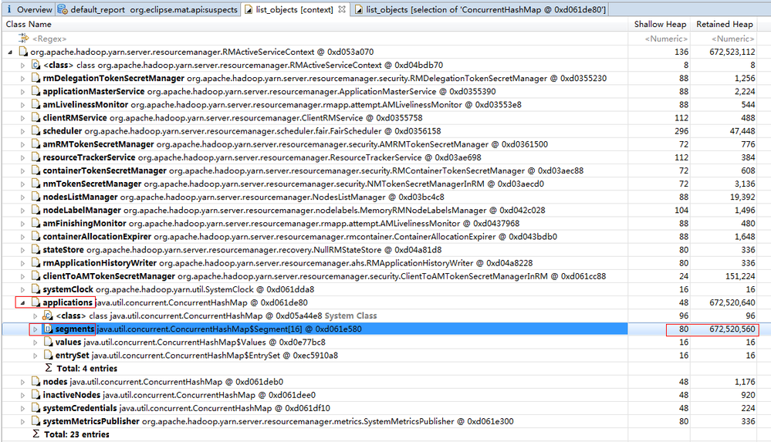The image size is (771, 442).
Task: Click the amFinishingMonitor object icon
Action: [36, 223]
